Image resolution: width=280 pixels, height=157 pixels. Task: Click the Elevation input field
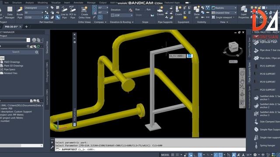[119, 10]
